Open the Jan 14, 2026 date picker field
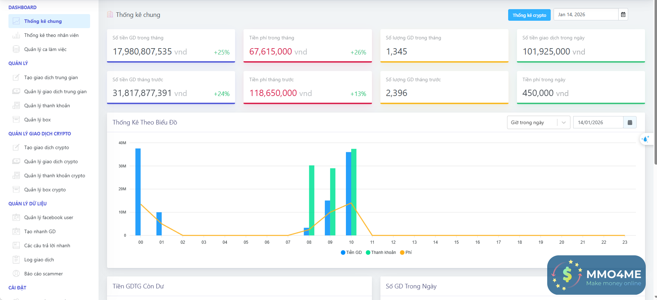Image resolution: width=657 pixels, height=300 pixels. 586,14
